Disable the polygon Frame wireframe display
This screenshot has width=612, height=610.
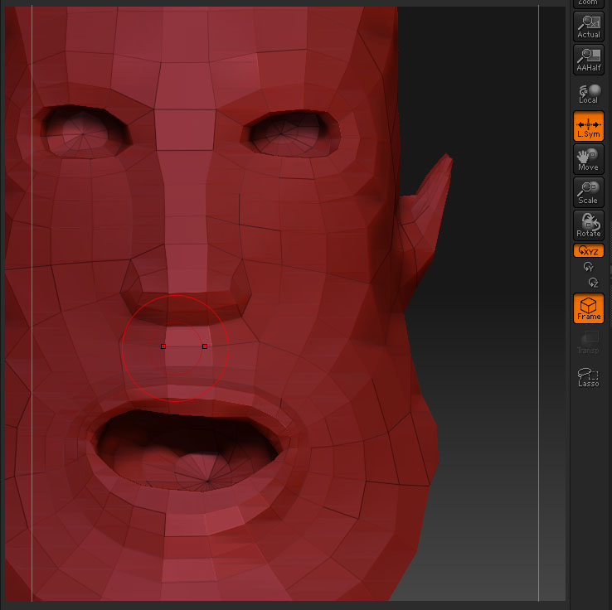[589, 308]
